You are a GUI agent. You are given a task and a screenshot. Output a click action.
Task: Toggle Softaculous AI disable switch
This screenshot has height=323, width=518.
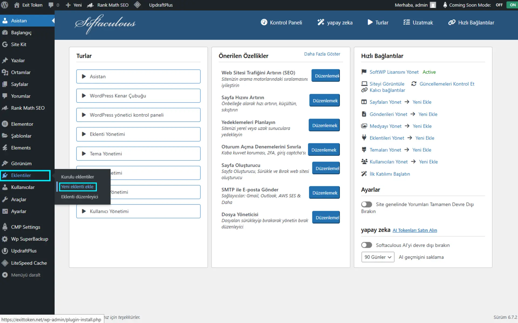[x=366, y=245]
